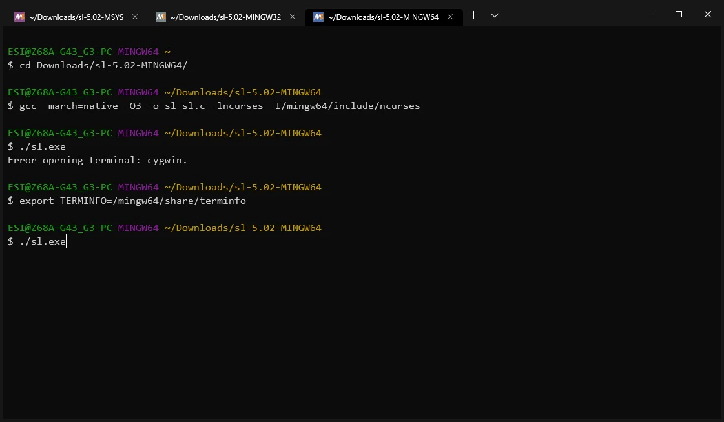The width and height of the screenshot is (724, 422).
Task: Expand the new tab profile dropdown
Action: 495,15
